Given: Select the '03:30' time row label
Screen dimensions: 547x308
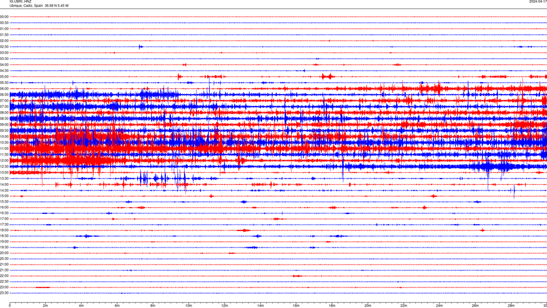Looking at the screenshot, I should click(4, 59).
